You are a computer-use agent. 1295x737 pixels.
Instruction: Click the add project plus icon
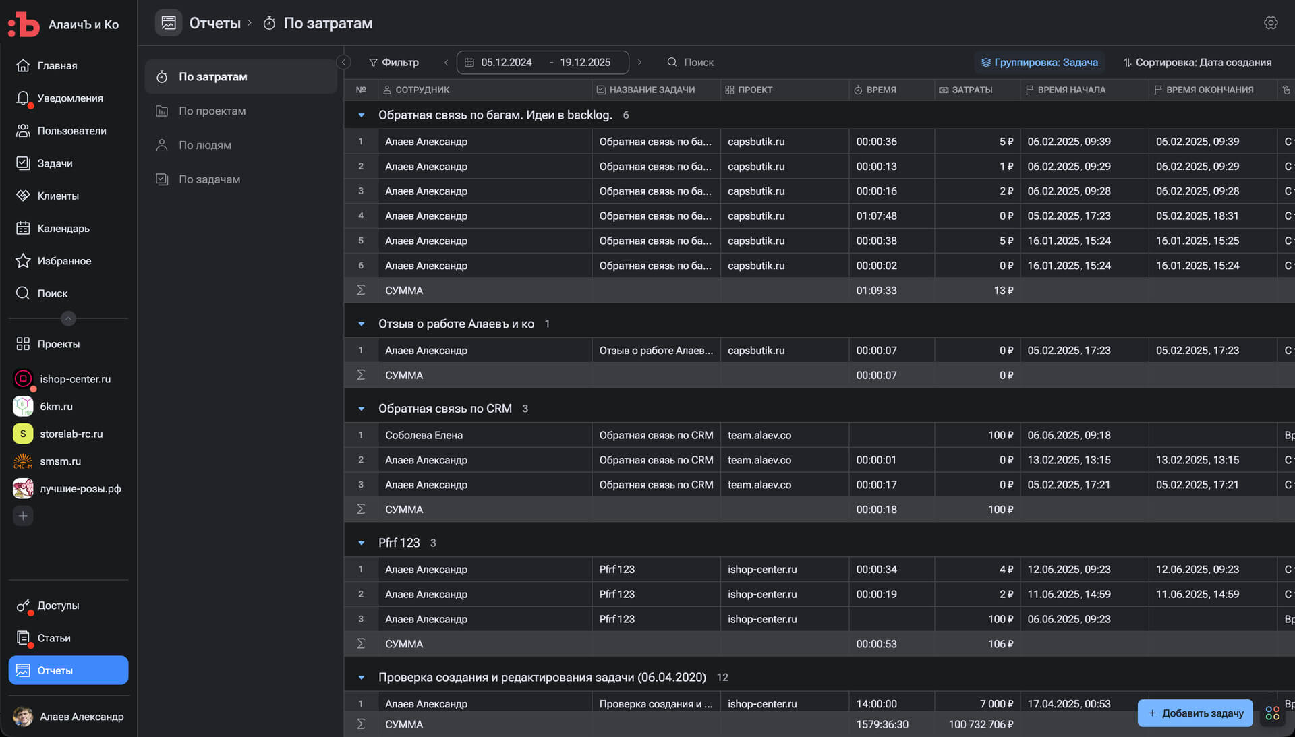coord(23,516)
